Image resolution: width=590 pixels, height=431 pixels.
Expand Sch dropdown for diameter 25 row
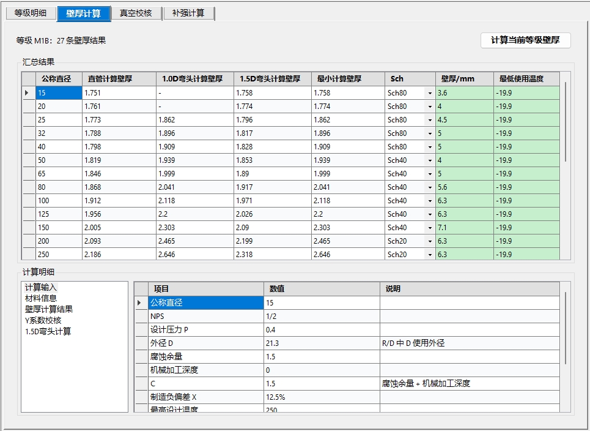point(430,120)
